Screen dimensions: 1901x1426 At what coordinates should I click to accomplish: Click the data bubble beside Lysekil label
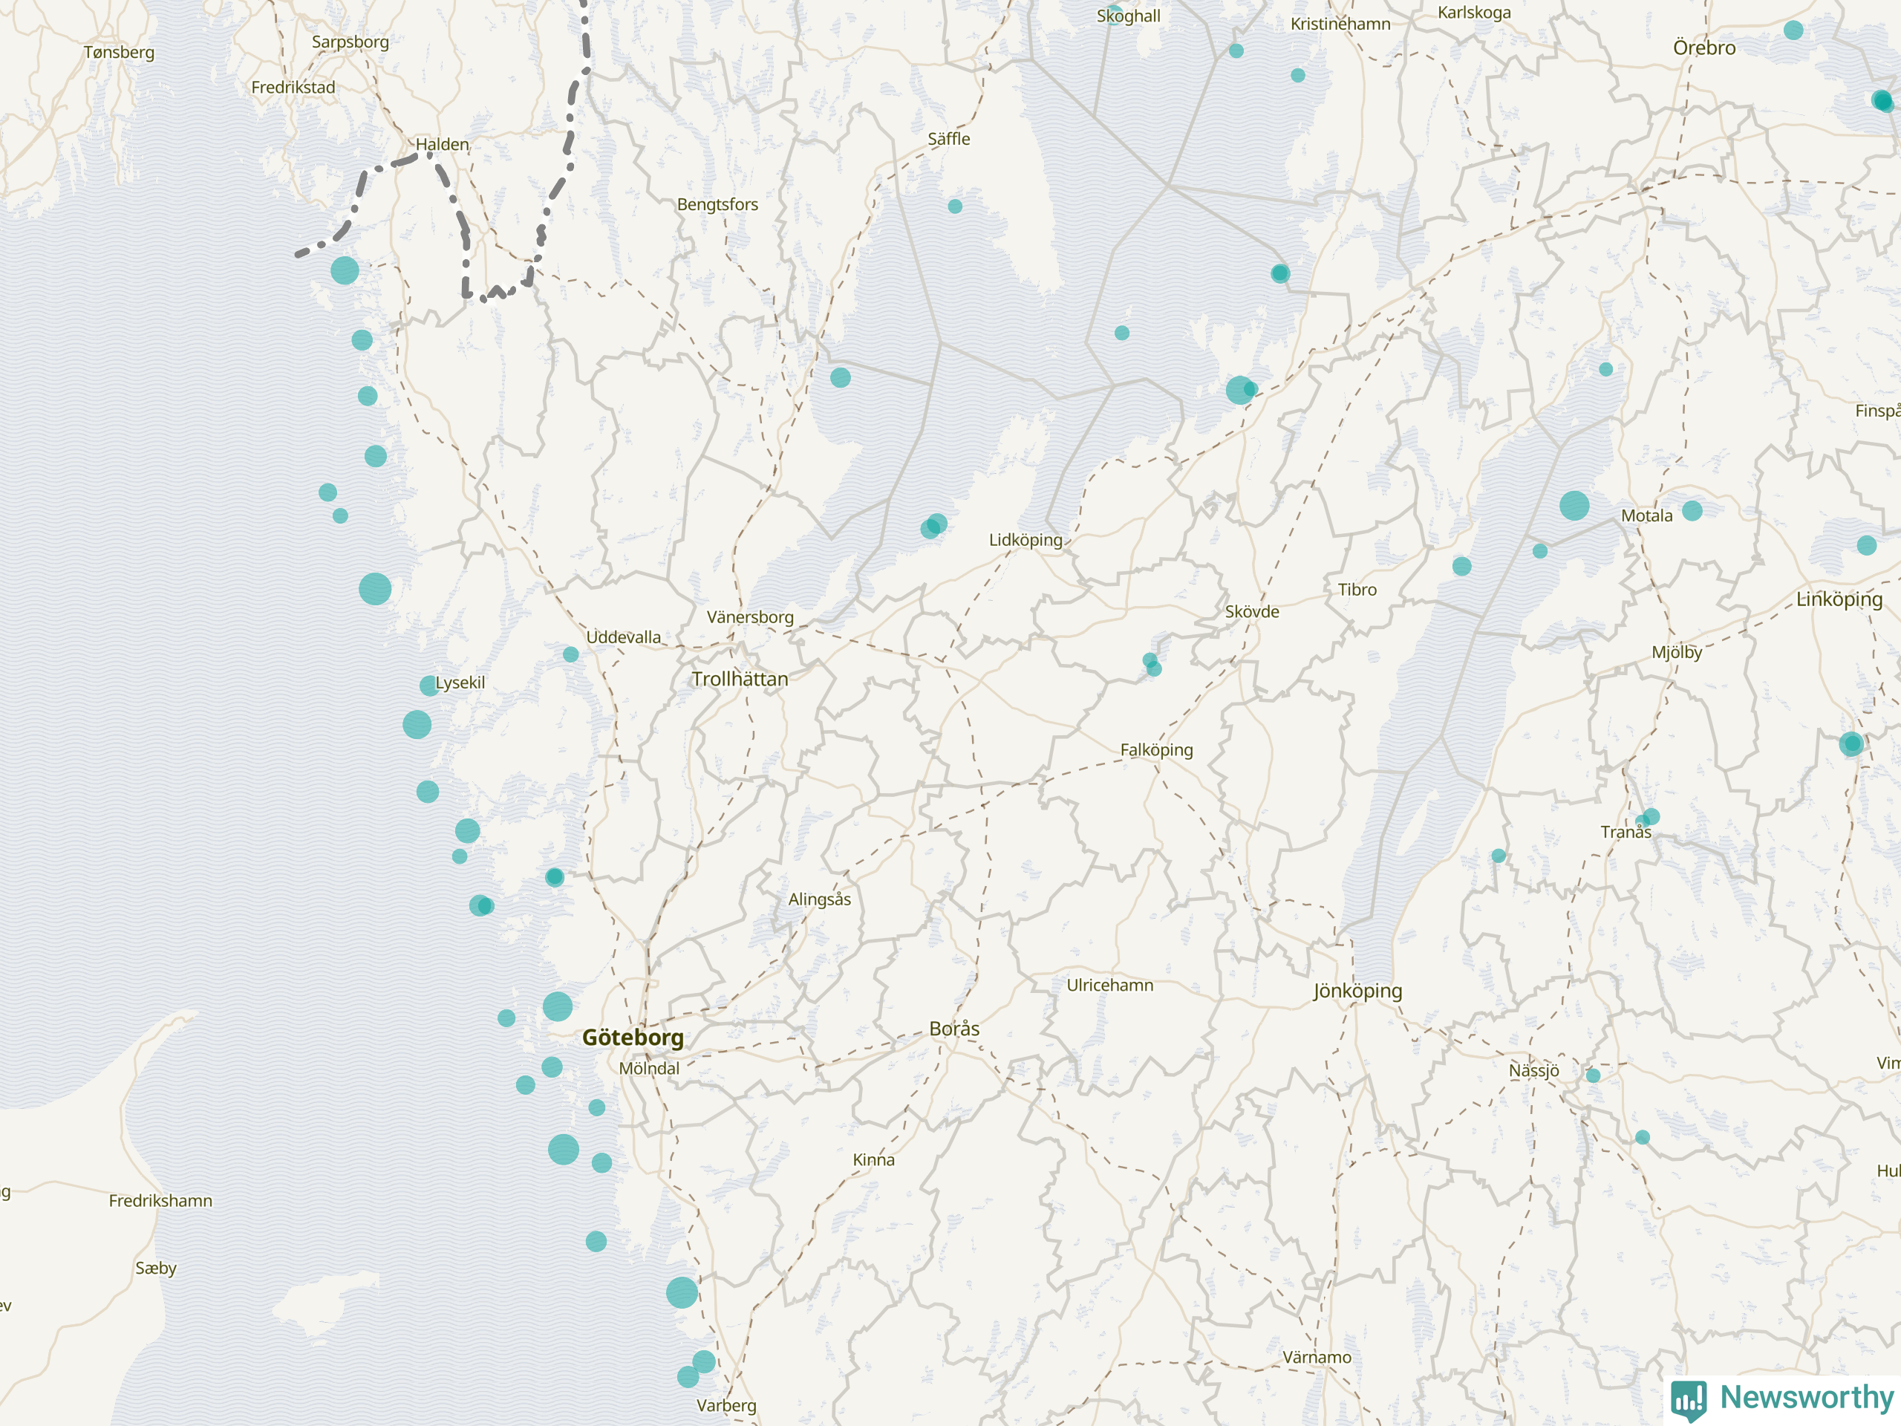pos(429,686)
